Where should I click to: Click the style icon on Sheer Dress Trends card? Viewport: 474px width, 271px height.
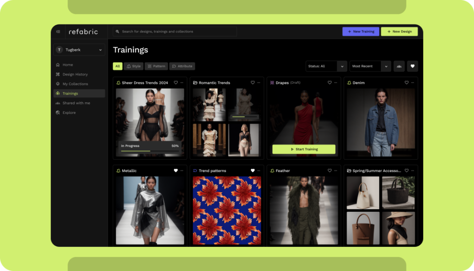pyautogui.click(x=118, y=82)
